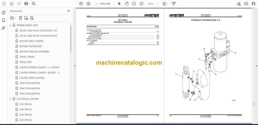Open HOODS AND COVERS bookmark
This screenshot has height=125, width=258.
[32, 41]
